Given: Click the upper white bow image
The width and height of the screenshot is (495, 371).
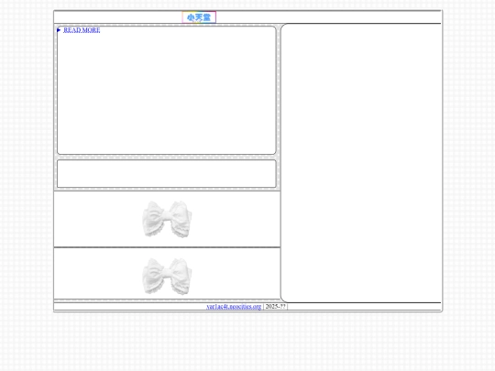Looking at the screenshot, I should [x=167, y=219].
